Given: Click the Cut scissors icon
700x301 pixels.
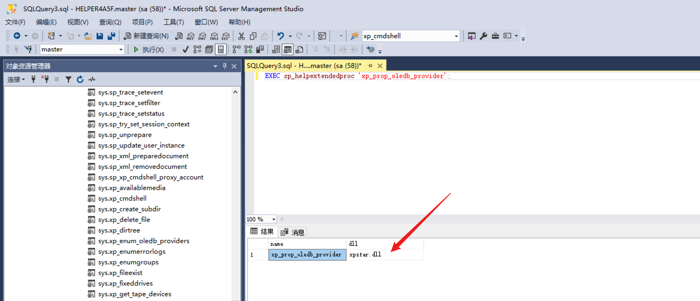Looking at the screenshot, I should coord(241,36).
